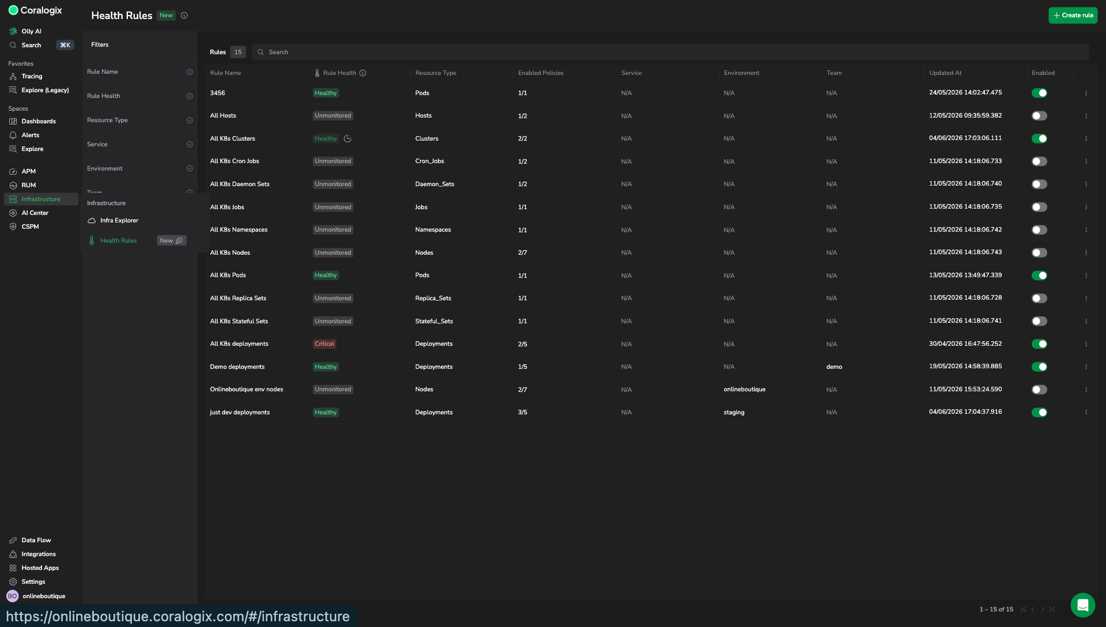Click the Tracing icon in Favorites
The image size is (1106, 627).
click(x=13, y=76)
